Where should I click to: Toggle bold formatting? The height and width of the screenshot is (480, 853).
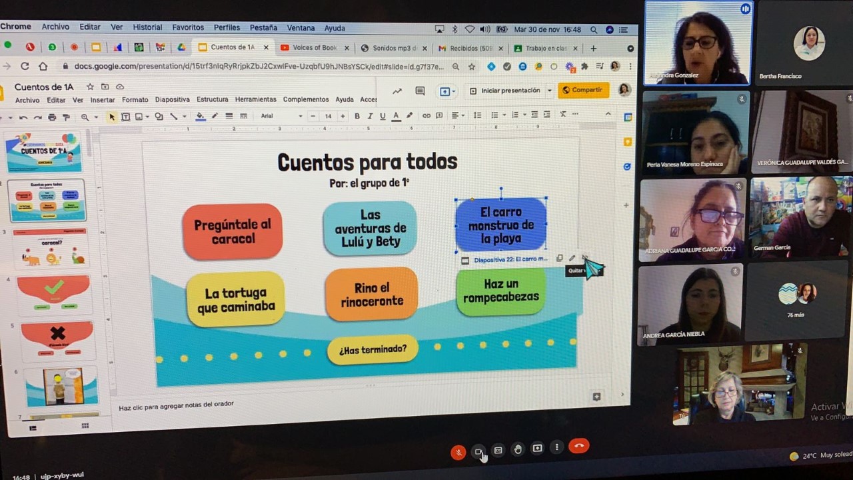click(x=357, y=116)
